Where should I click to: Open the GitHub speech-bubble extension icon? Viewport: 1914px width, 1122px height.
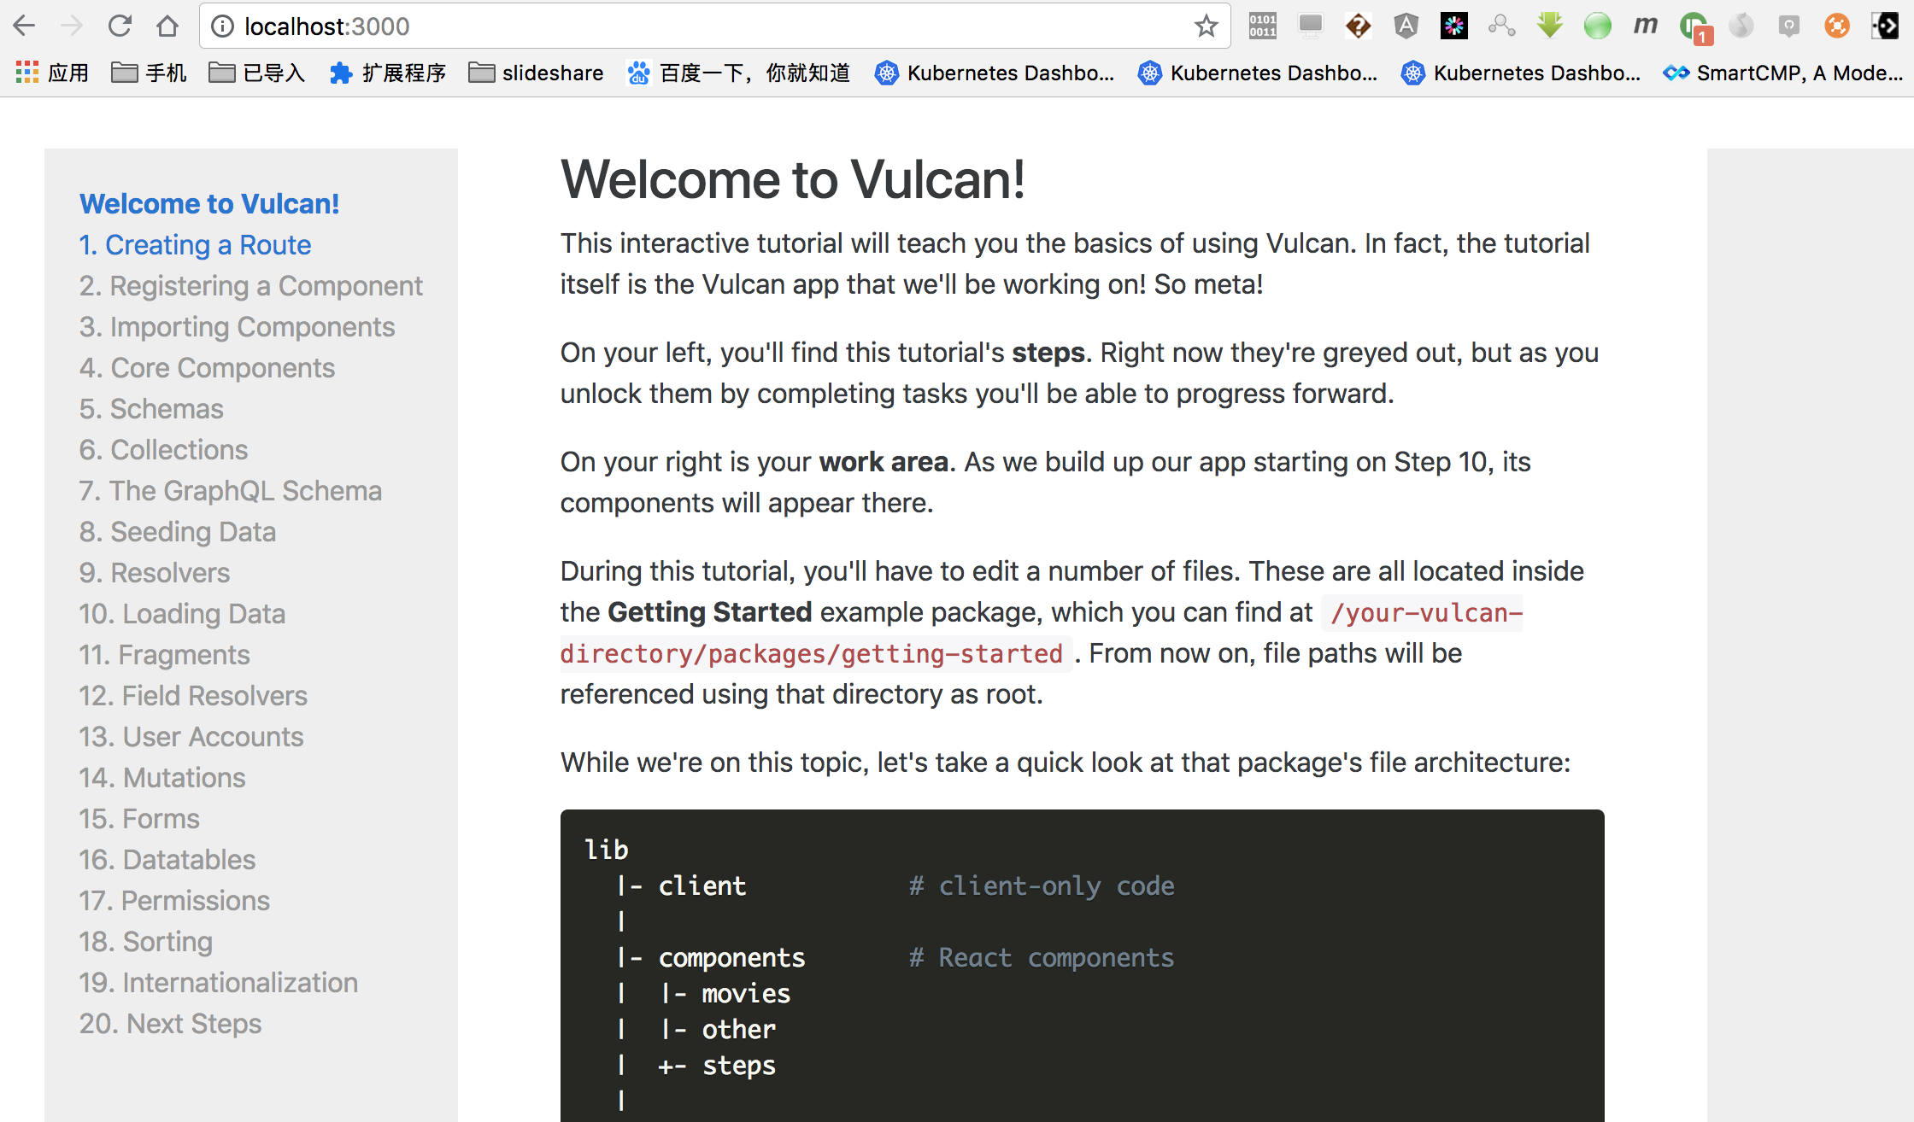coord(1788,26)
